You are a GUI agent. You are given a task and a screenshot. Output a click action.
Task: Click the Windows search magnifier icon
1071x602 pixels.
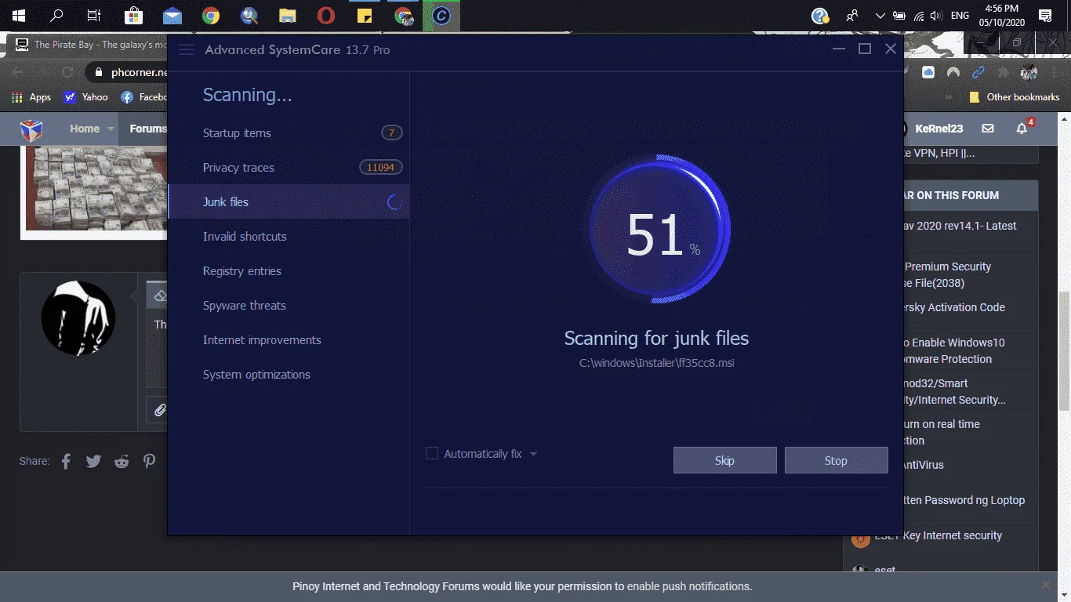coord(56,16)
